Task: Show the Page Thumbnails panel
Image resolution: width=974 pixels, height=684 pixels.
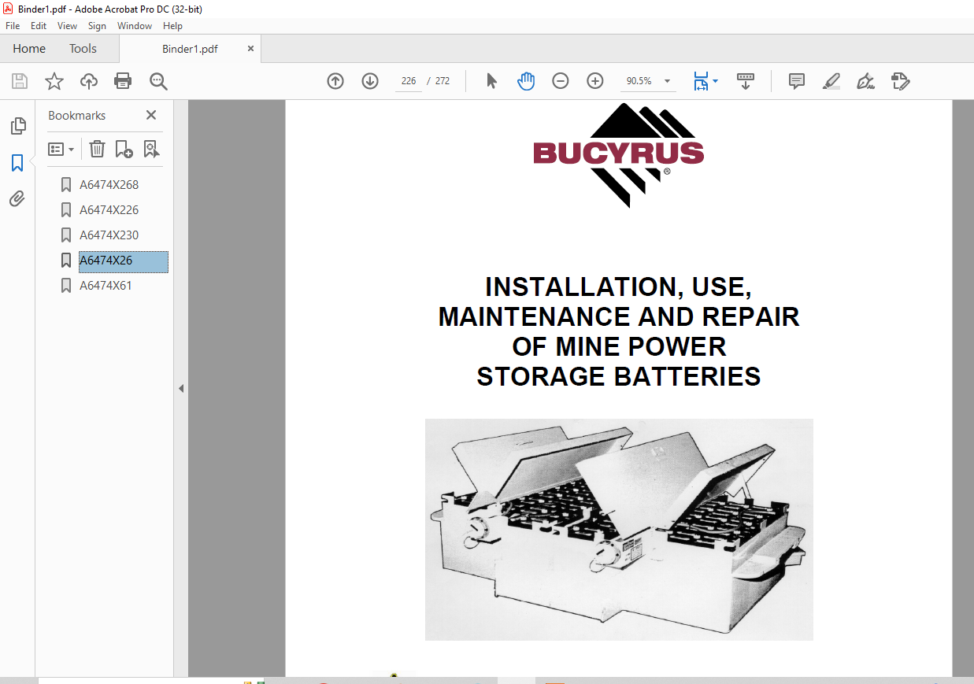Action: (x=17, y=126)
